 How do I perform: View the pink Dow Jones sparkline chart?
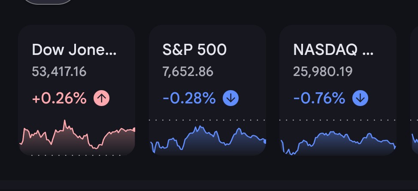point(77,138)
